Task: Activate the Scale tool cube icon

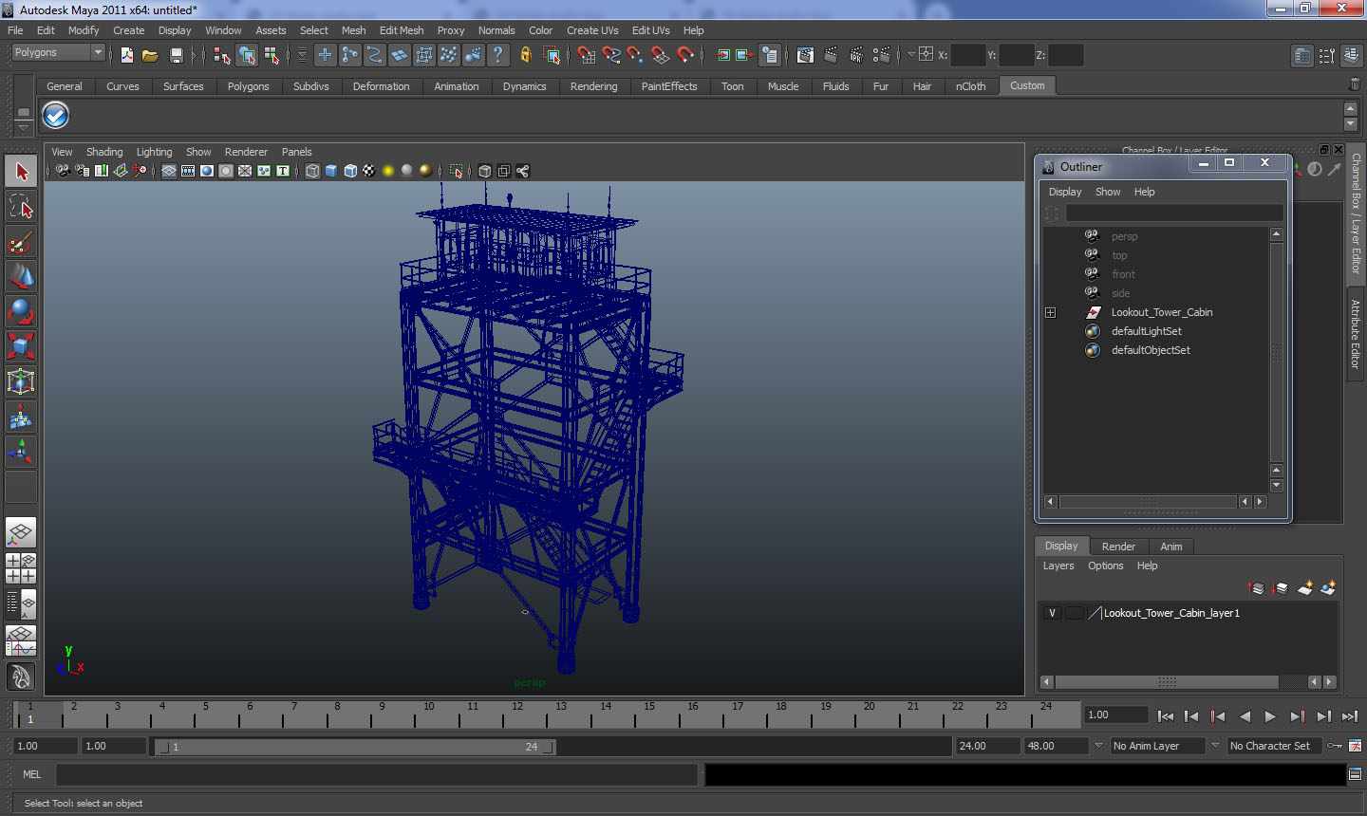Action: [x=21, y=346]
